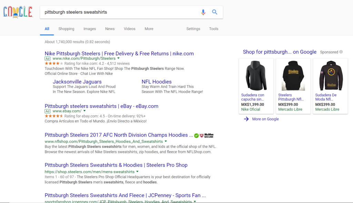The image size is (353, 203).
Task: Switch to the Videos tab
Action: pos(130,29)
